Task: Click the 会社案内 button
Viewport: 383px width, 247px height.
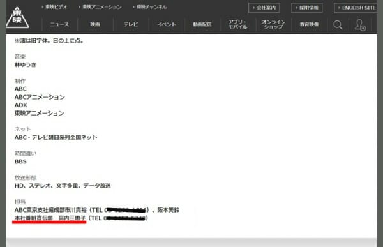Action: (264, 8)
